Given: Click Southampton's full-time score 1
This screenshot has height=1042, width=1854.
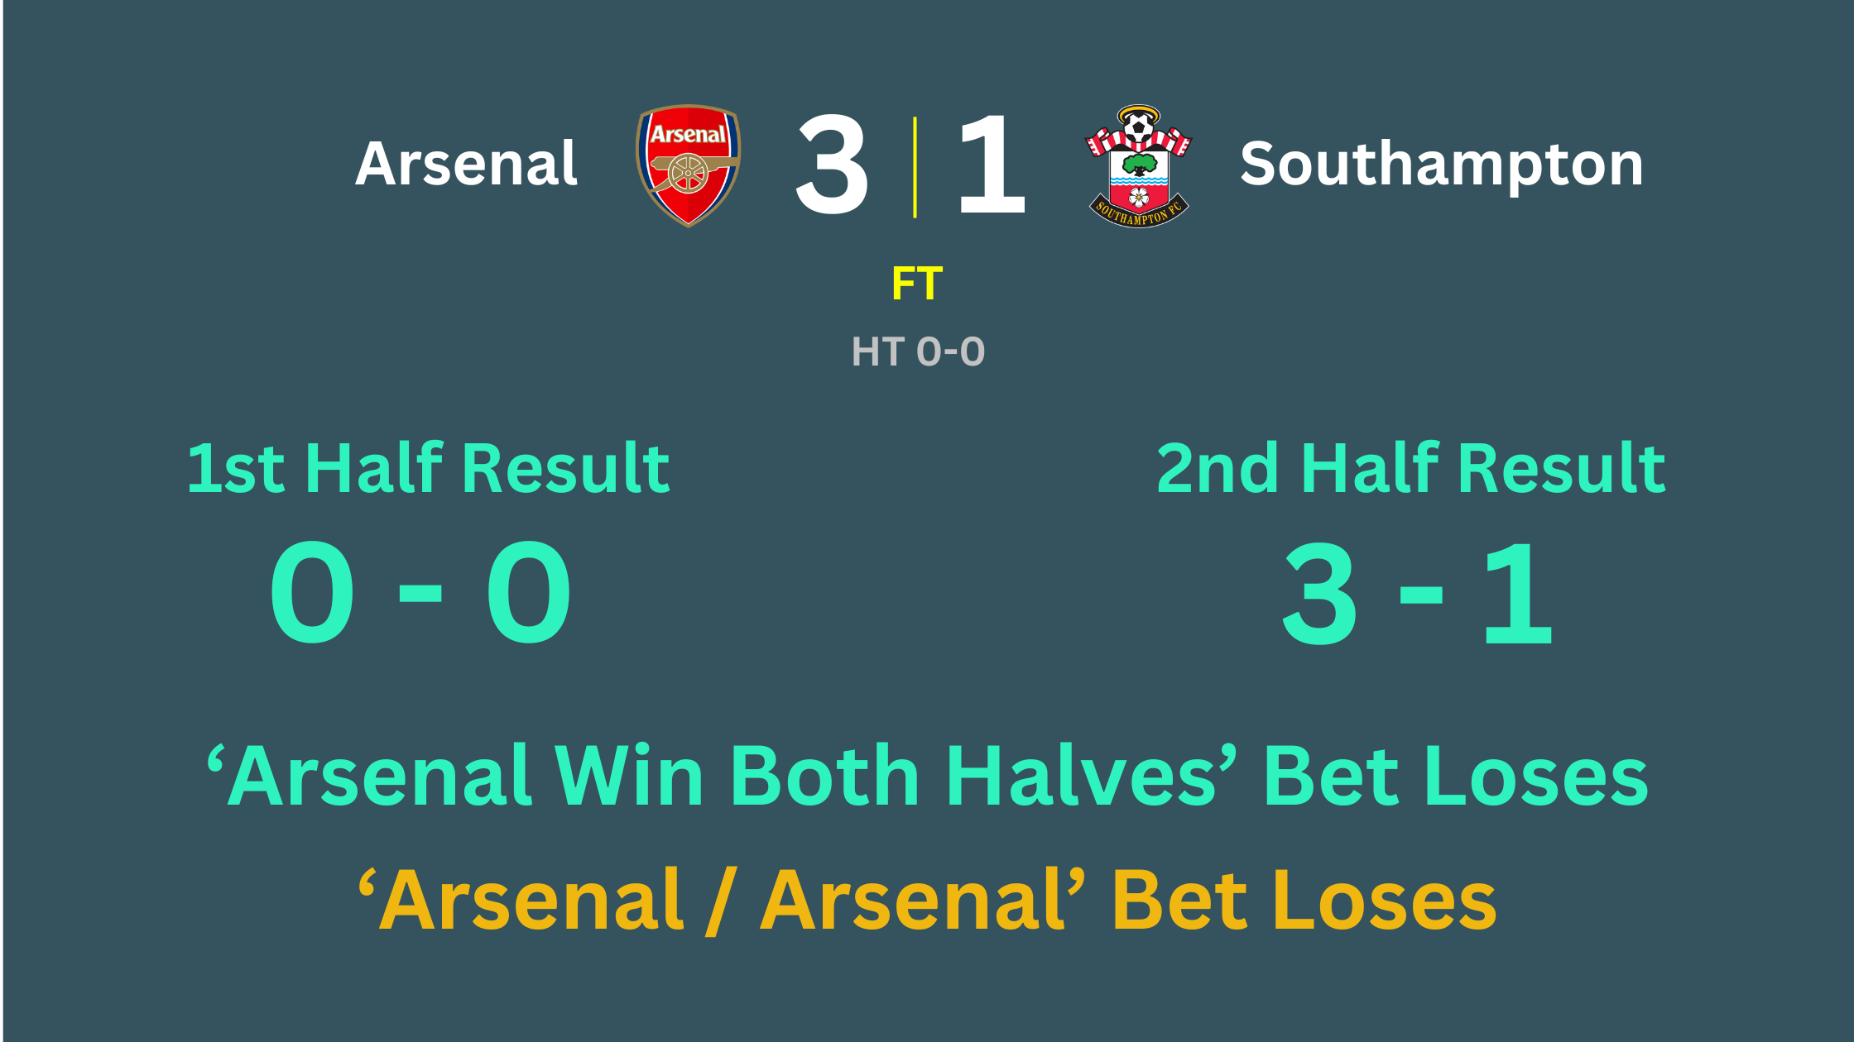Looking at the screenshot, I should click(x=992, y=164).
